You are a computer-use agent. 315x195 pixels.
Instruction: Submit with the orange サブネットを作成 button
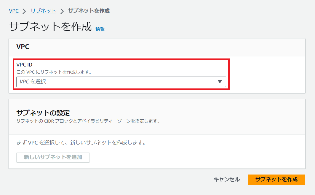276,179
